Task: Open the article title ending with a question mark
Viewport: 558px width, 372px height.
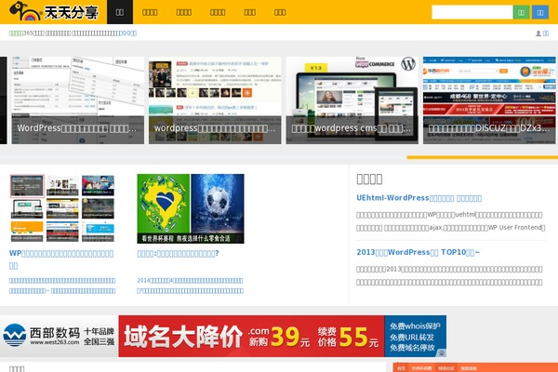Action: coord(178,254)
